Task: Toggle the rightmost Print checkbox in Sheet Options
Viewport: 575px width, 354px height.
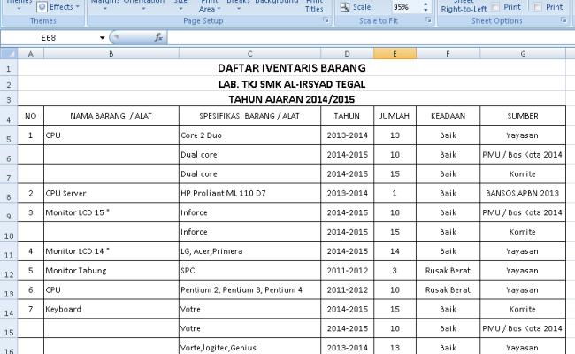Action: 538,6
